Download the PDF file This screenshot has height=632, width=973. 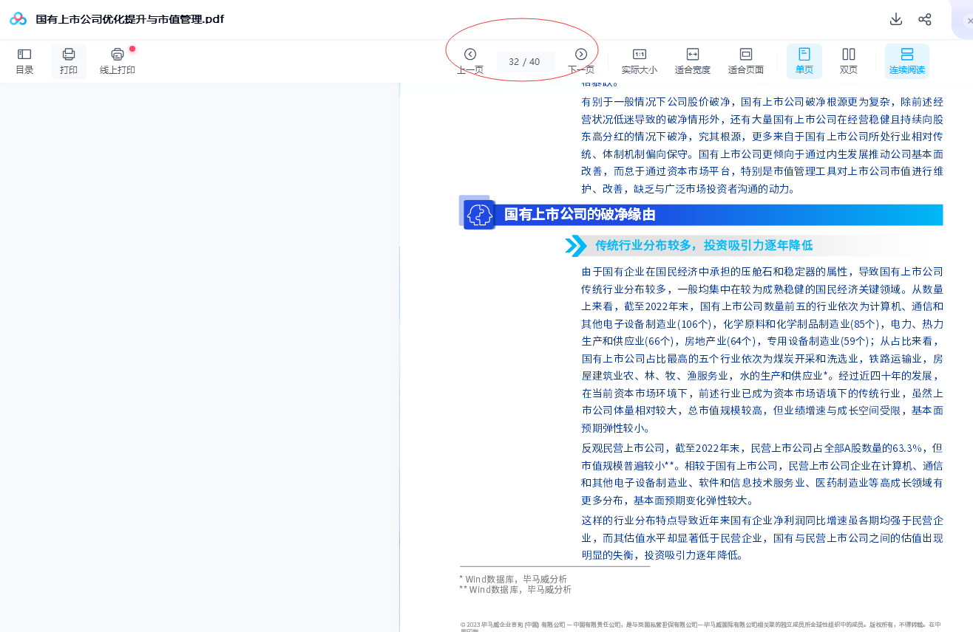[x=895, y=19]
